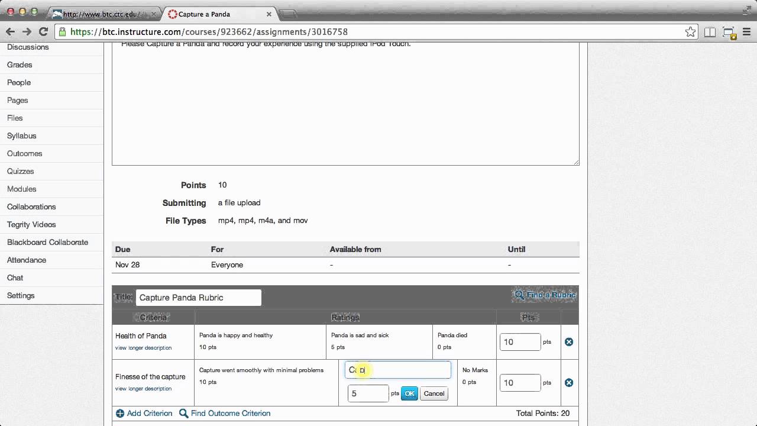Confirm the rating edit with OK
This screenshot has height=426, width=757.
(x=409, y=393)
